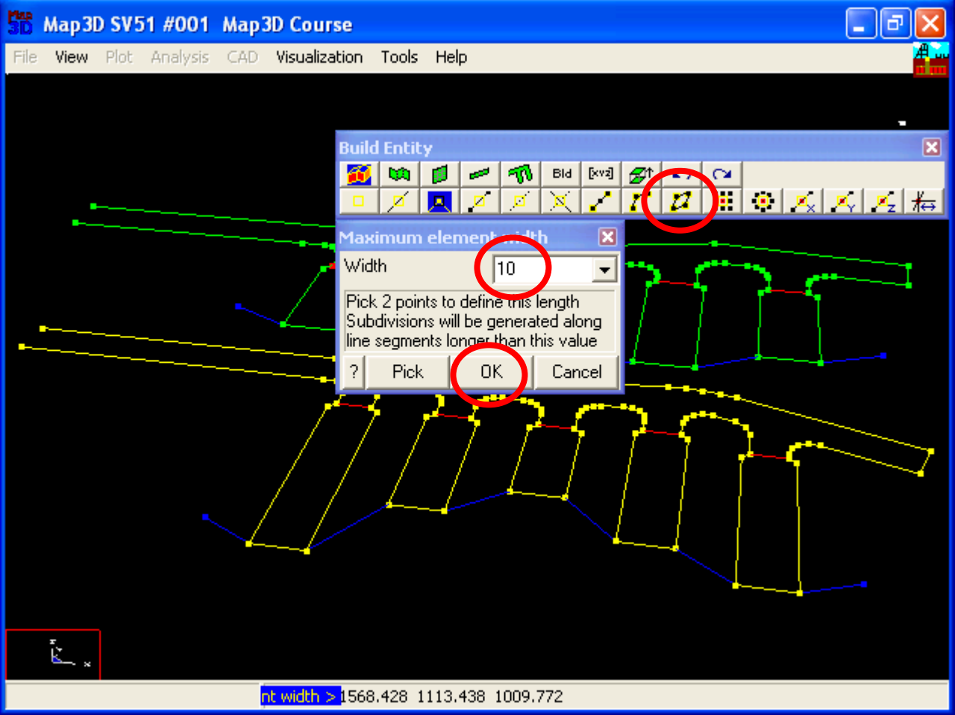This screenshot has width=955, height=715.
Task: Select the dashed line with black endpoints icon
Action: click(480, 201)
